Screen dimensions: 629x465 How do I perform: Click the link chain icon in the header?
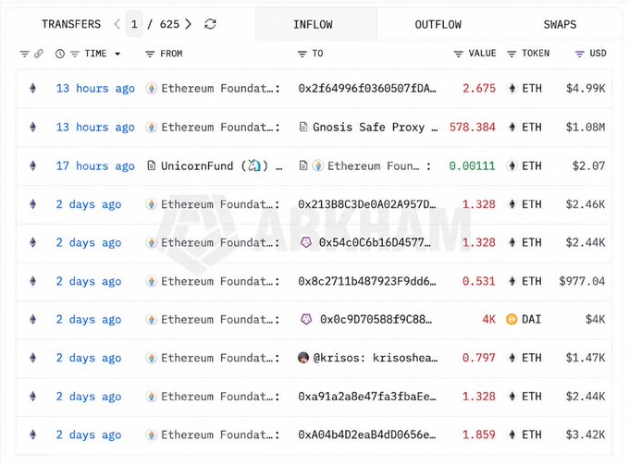pos(39,54)
